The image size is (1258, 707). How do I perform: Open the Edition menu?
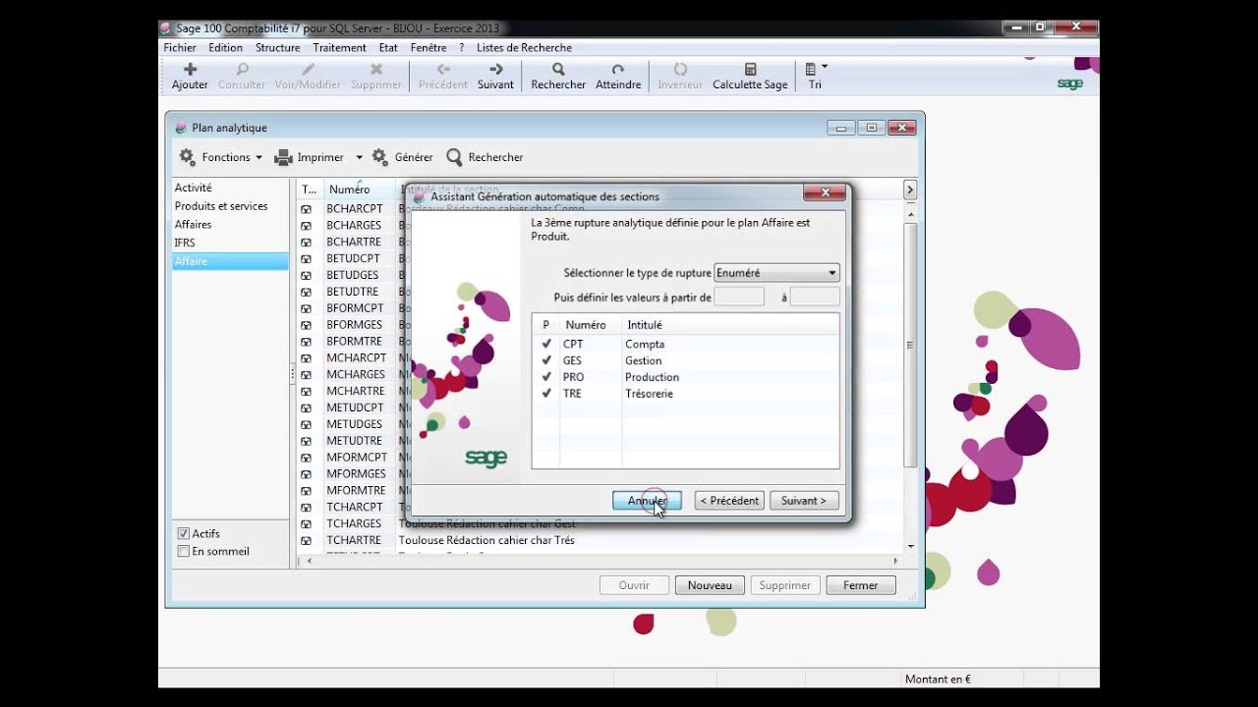pyautogui.click(x=225, y=47)
